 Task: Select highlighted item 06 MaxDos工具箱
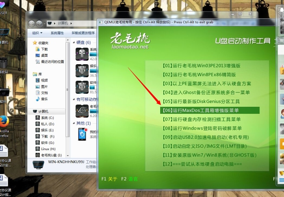(x=210, y=110)
